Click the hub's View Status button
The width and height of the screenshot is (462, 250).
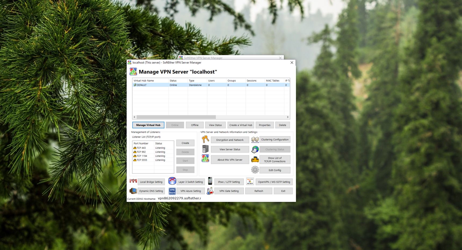[215, 125]
